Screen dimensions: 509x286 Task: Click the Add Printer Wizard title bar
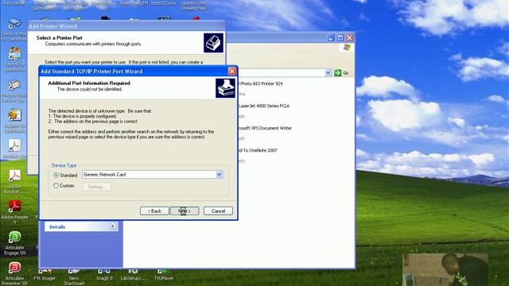(126, 25)
